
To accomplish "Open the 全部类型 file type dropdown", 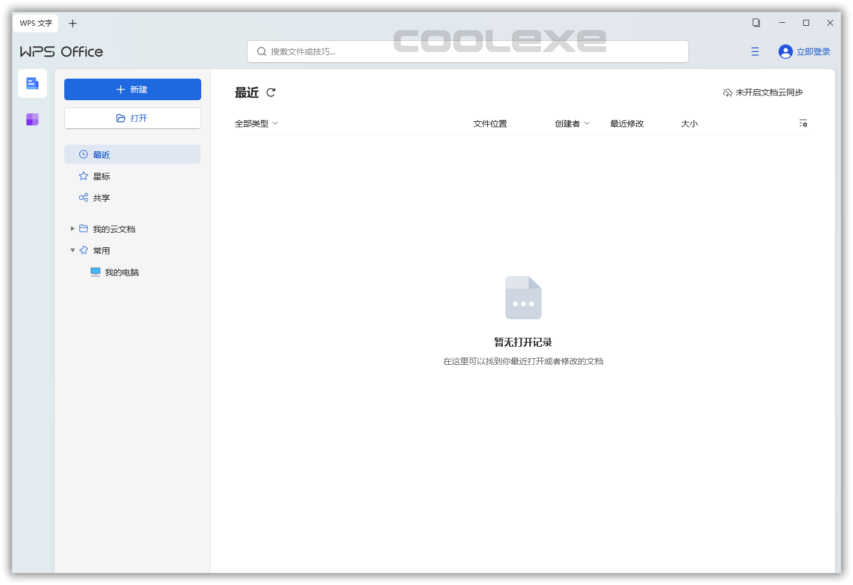I will (257, 123).
